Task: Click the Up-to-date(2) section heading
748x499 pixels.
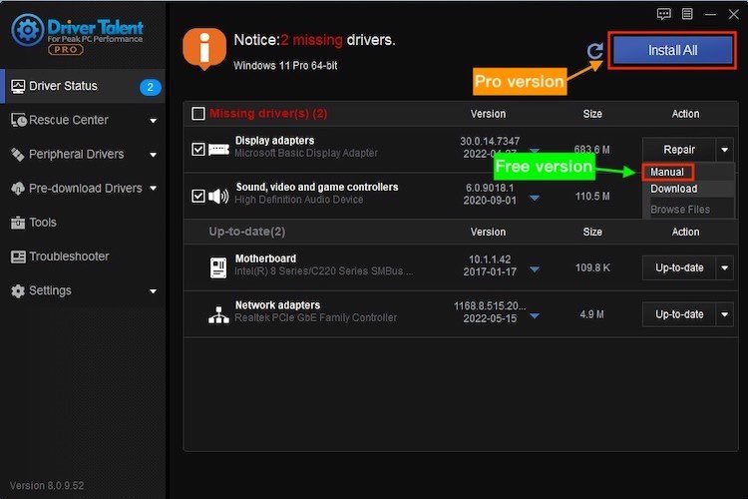Action: coord(247,232)
